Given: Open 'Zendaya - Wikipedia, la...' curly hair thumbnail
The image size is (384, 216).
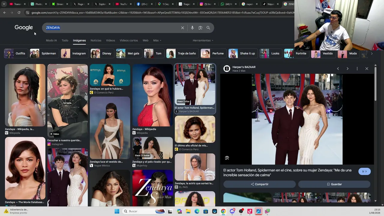Looking at the screenshot, I should (x=25, y=95).
